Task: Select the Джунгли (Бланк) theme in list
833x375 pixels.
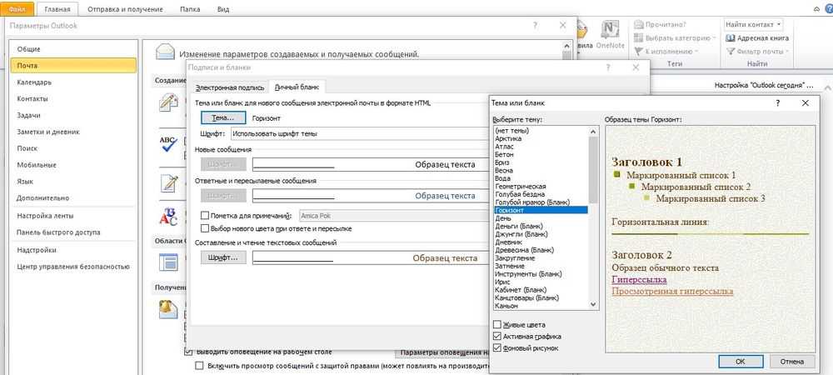Action: (521, 234)
